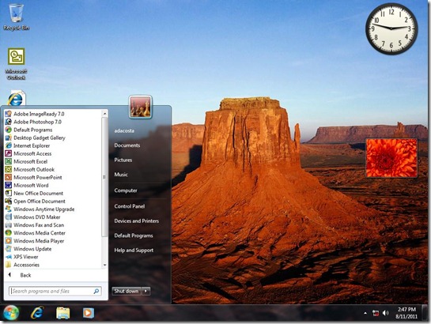Open Windows Media Player taskbar icon
This screenshot has height=324, width=431.
click(x=89, y=313)
